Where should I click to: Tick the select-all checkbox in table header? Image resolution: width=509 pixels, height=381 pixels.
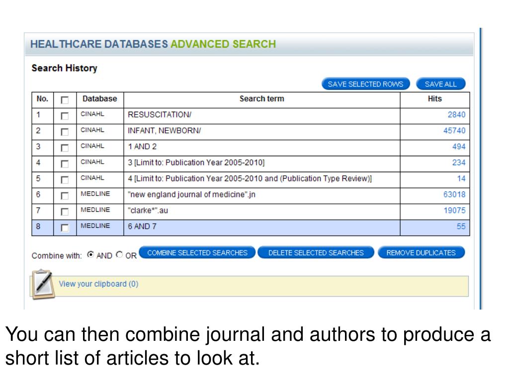(x=65, y=100)
